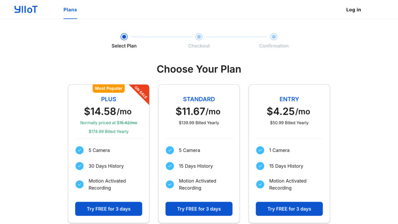Click PLUS plan 30 Days History checkmark

pyautogui.click(x=80, y=166)
